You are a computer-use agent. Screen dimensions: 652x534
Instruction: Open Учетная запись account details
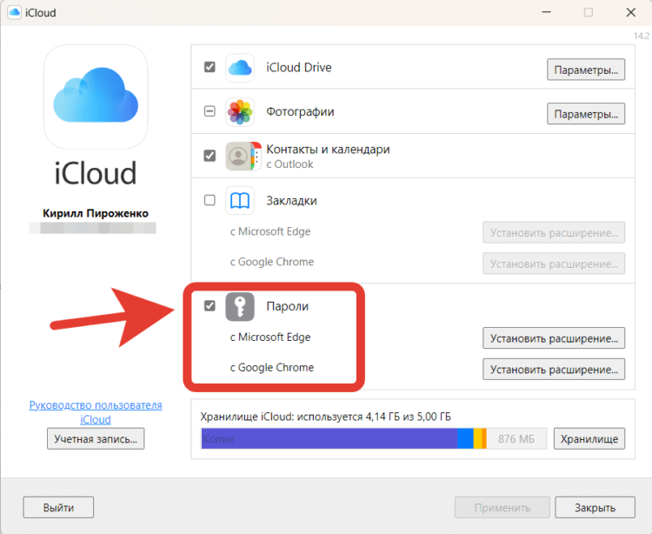click(x=96, y=438)
